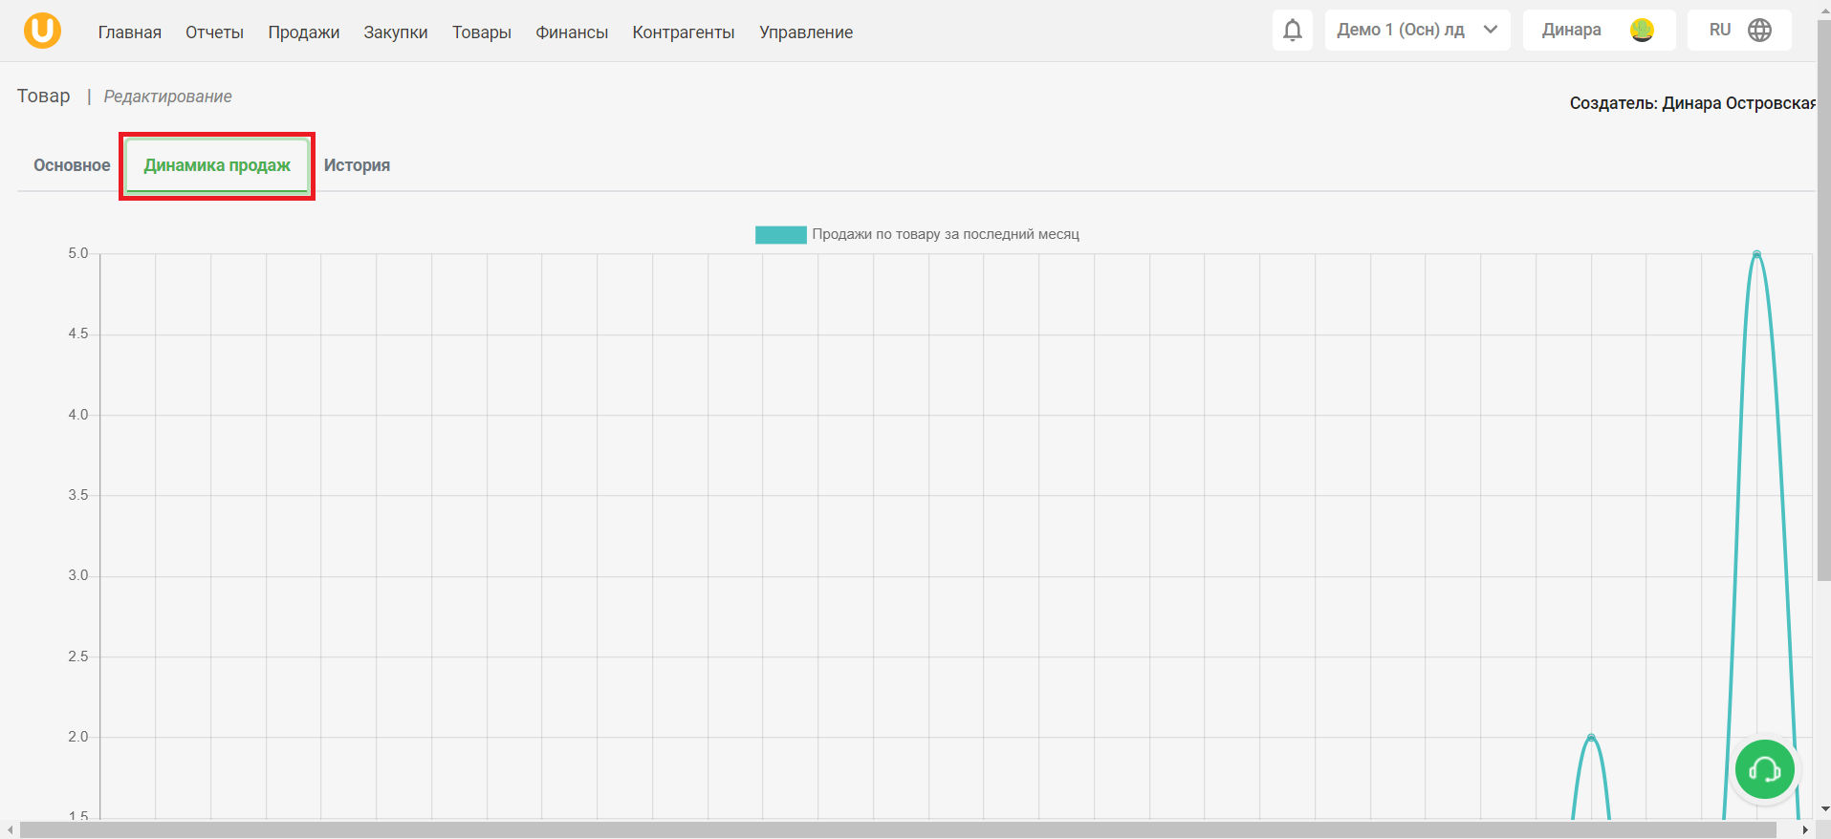
Task: Click the 3.0 axis label
Action: coord(78,575)
